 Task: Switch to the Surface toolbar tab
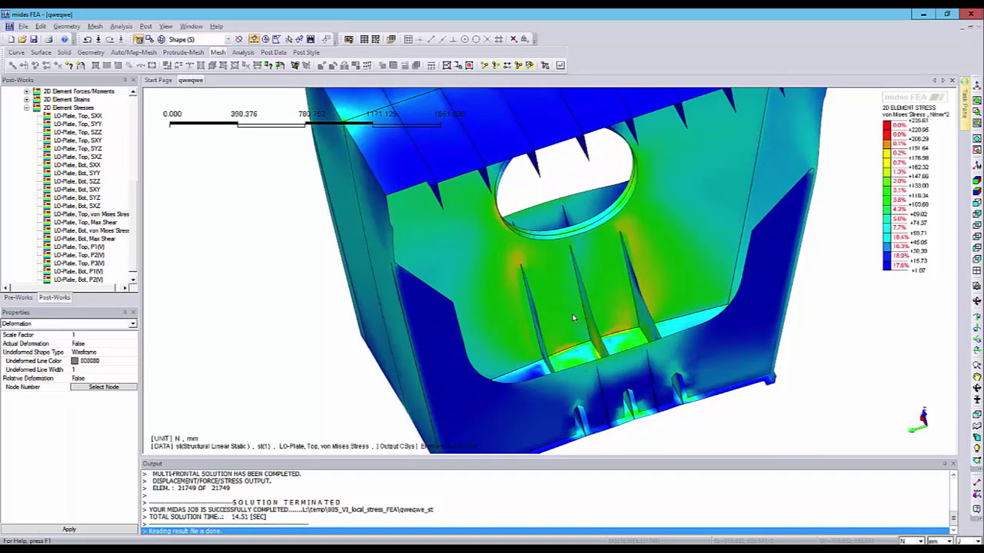(41, 52)
